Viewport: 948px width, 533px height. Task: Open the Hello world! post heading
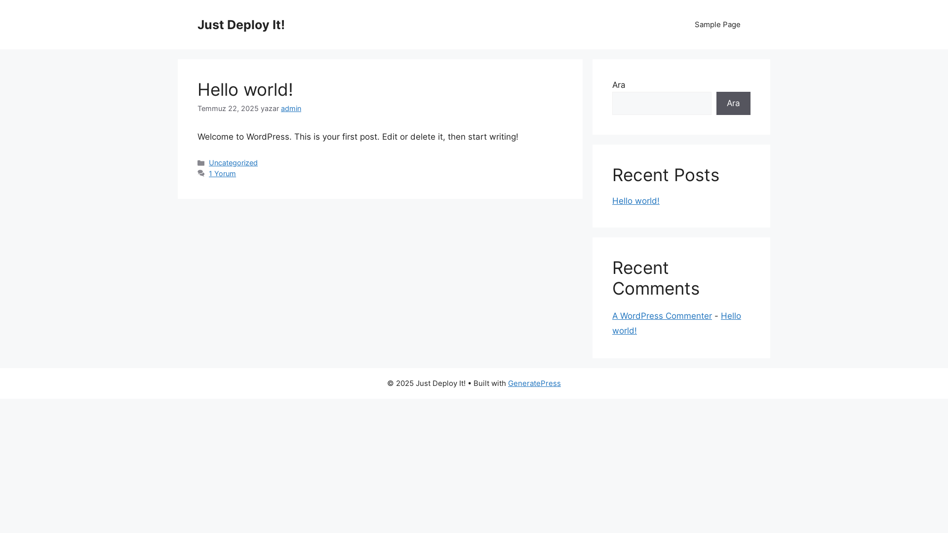pos(245,90)
